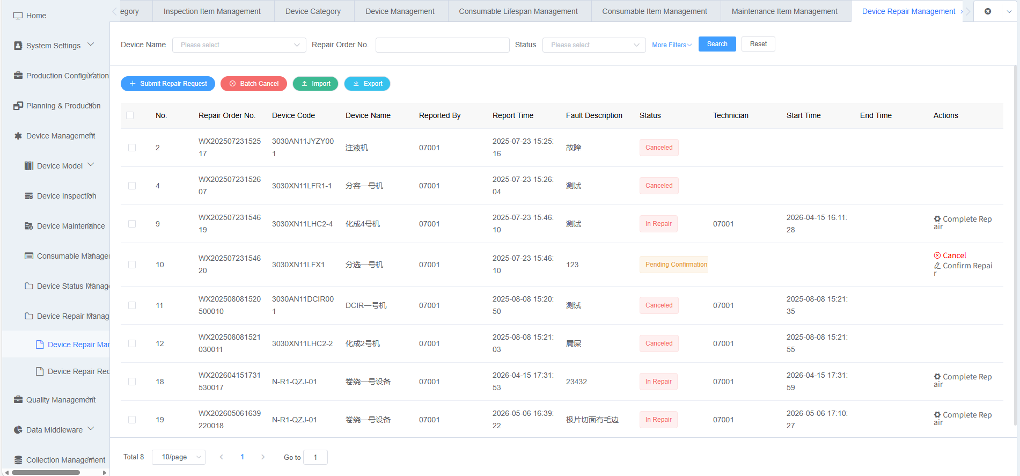Click the right arrow to scroll tabs forward
Image resolution: width=1020 pixels, height=476 pixels.
(968, 11)
